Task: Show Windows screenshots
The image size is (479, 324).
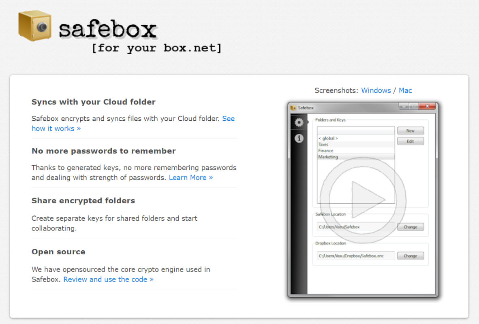Action: [376, 90]
